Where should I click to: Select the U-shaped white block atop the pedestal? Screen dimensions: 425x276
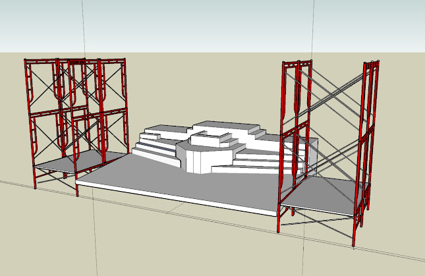point(211,138)
